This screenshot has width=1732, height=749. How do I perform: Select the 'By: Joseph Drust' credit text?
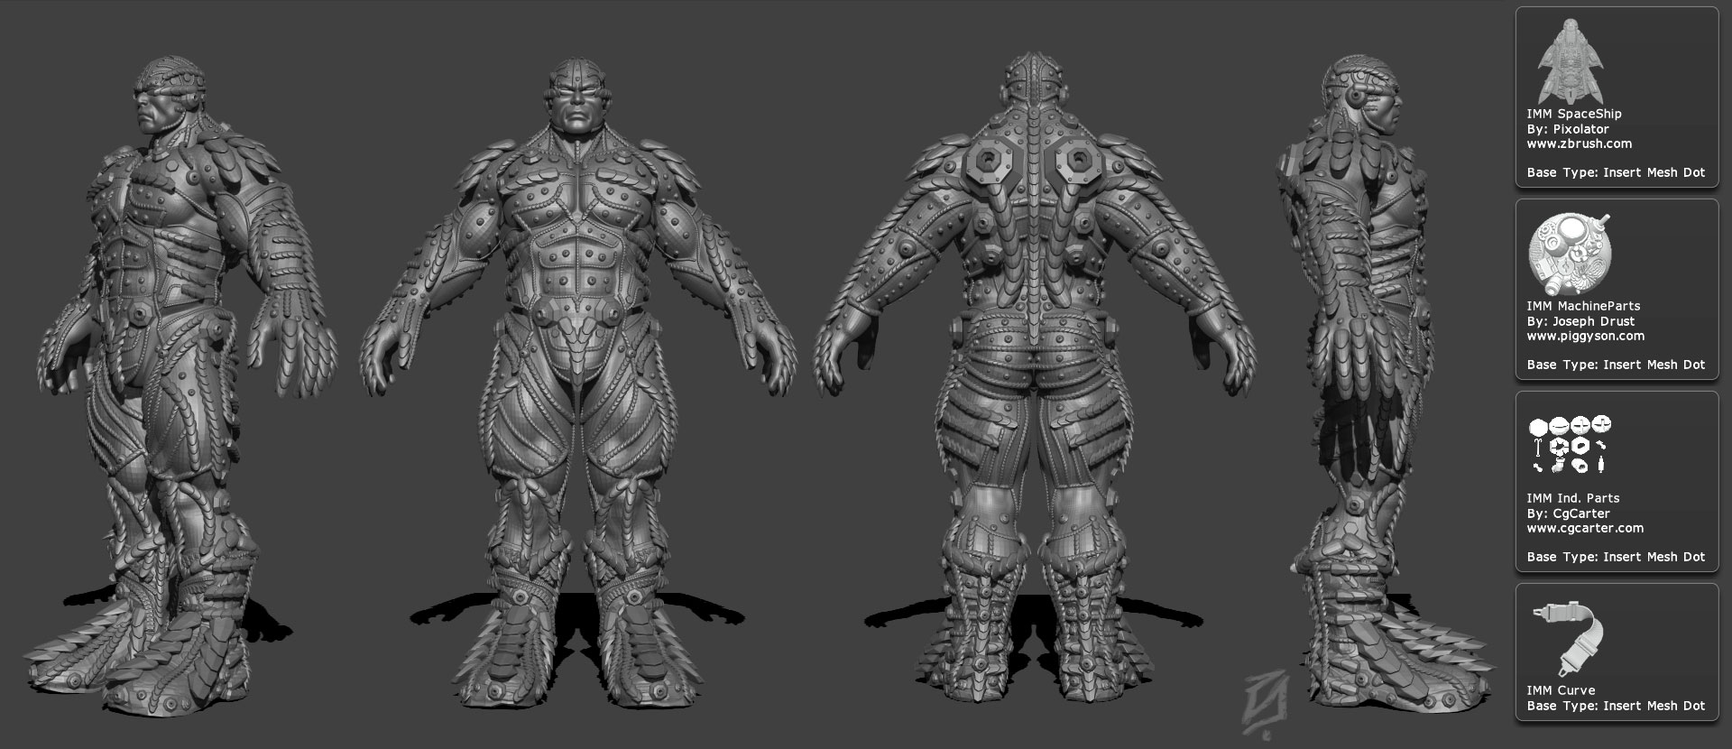click(x=1580, y=321)
